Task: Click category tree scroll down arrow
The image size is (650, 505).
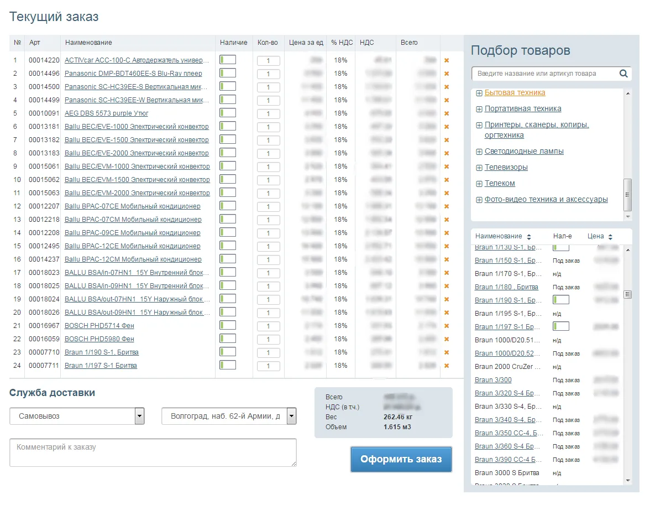Action: [628, 217]
